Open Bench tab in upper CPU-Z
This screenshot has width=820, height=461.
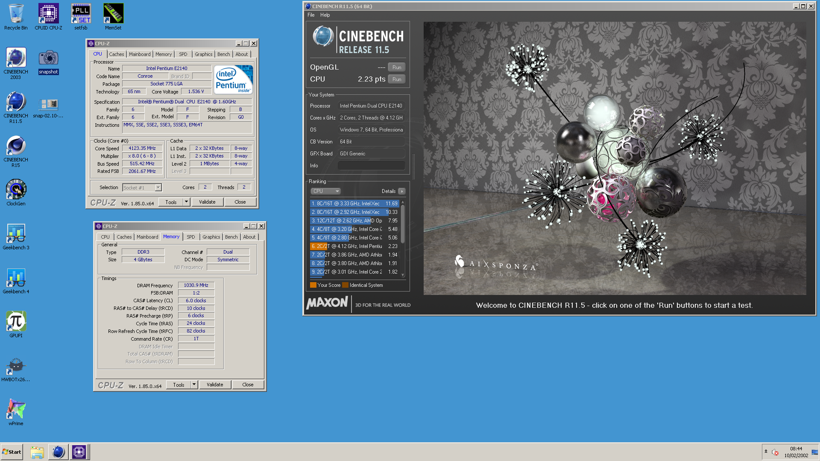click(223, 54)
